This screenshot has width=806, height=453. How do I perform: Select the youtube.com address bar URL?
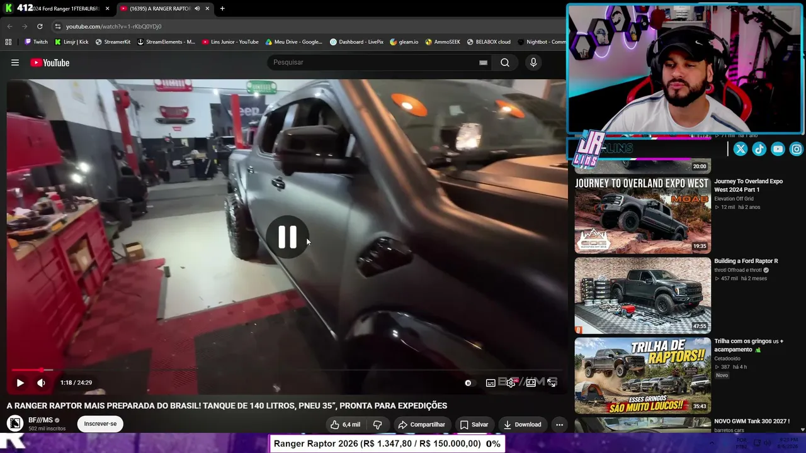coord(114,26)
